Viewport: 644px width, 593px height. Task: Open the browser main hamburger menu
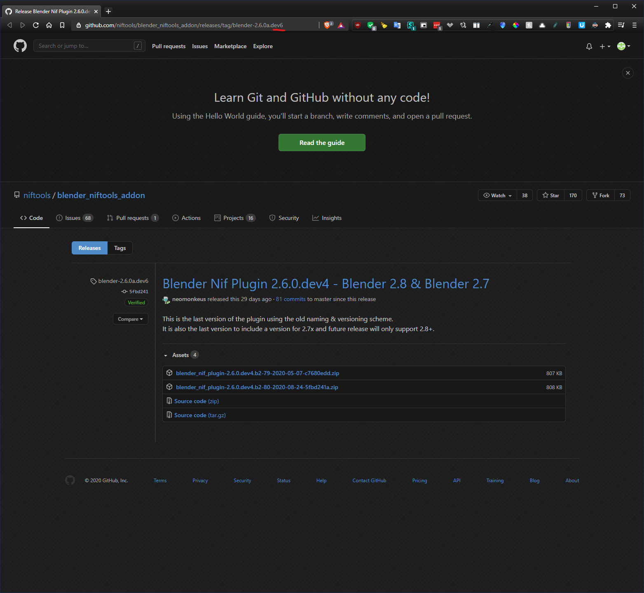pos(635,25)
